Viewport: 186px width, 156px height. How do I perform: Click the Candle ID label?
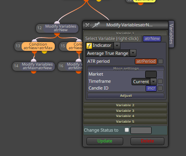[x=98, y=88]
